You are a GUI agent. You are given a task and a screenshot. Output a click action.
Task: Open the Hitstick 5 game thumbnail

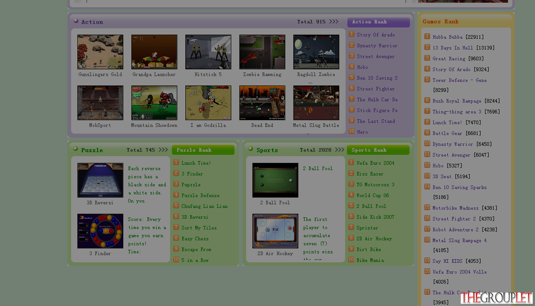tap(208, 52)
